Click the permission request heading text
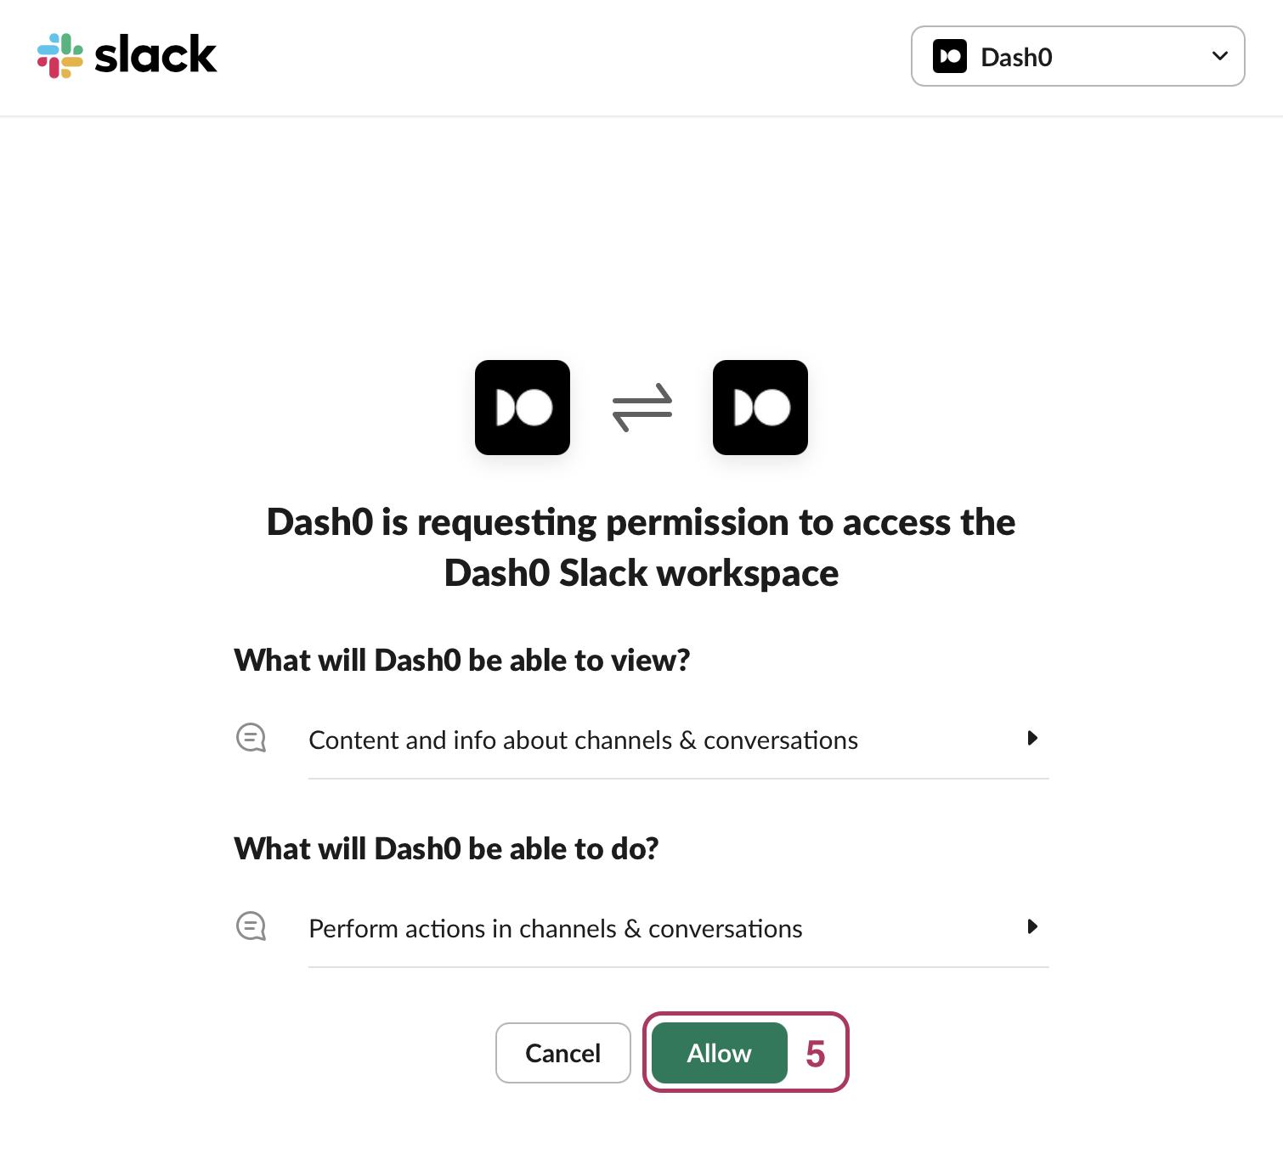Screen dimensions: 1283x1165 point(641,548)
